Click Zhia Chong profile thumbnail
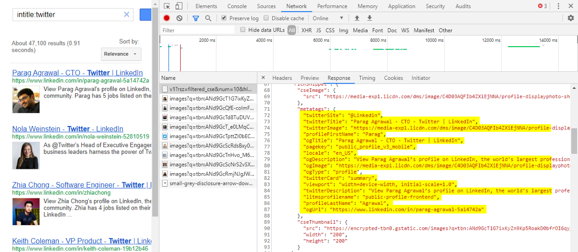This screenshot has width=578, height=252. pyautogui.click(x=26, y=211)
